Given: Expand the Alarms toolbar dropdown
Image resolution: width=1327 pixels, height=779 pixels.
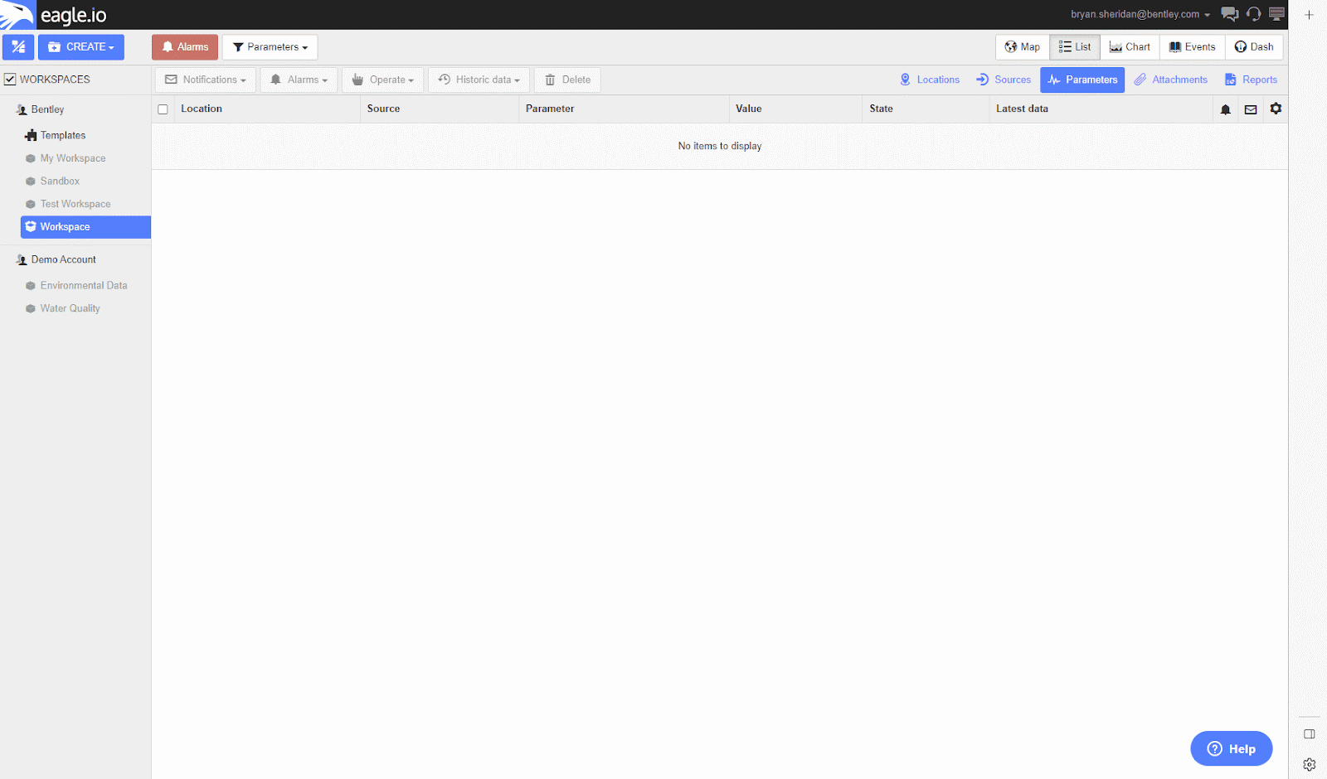Looking at the screenshot, I should click(x=299, y=80).
